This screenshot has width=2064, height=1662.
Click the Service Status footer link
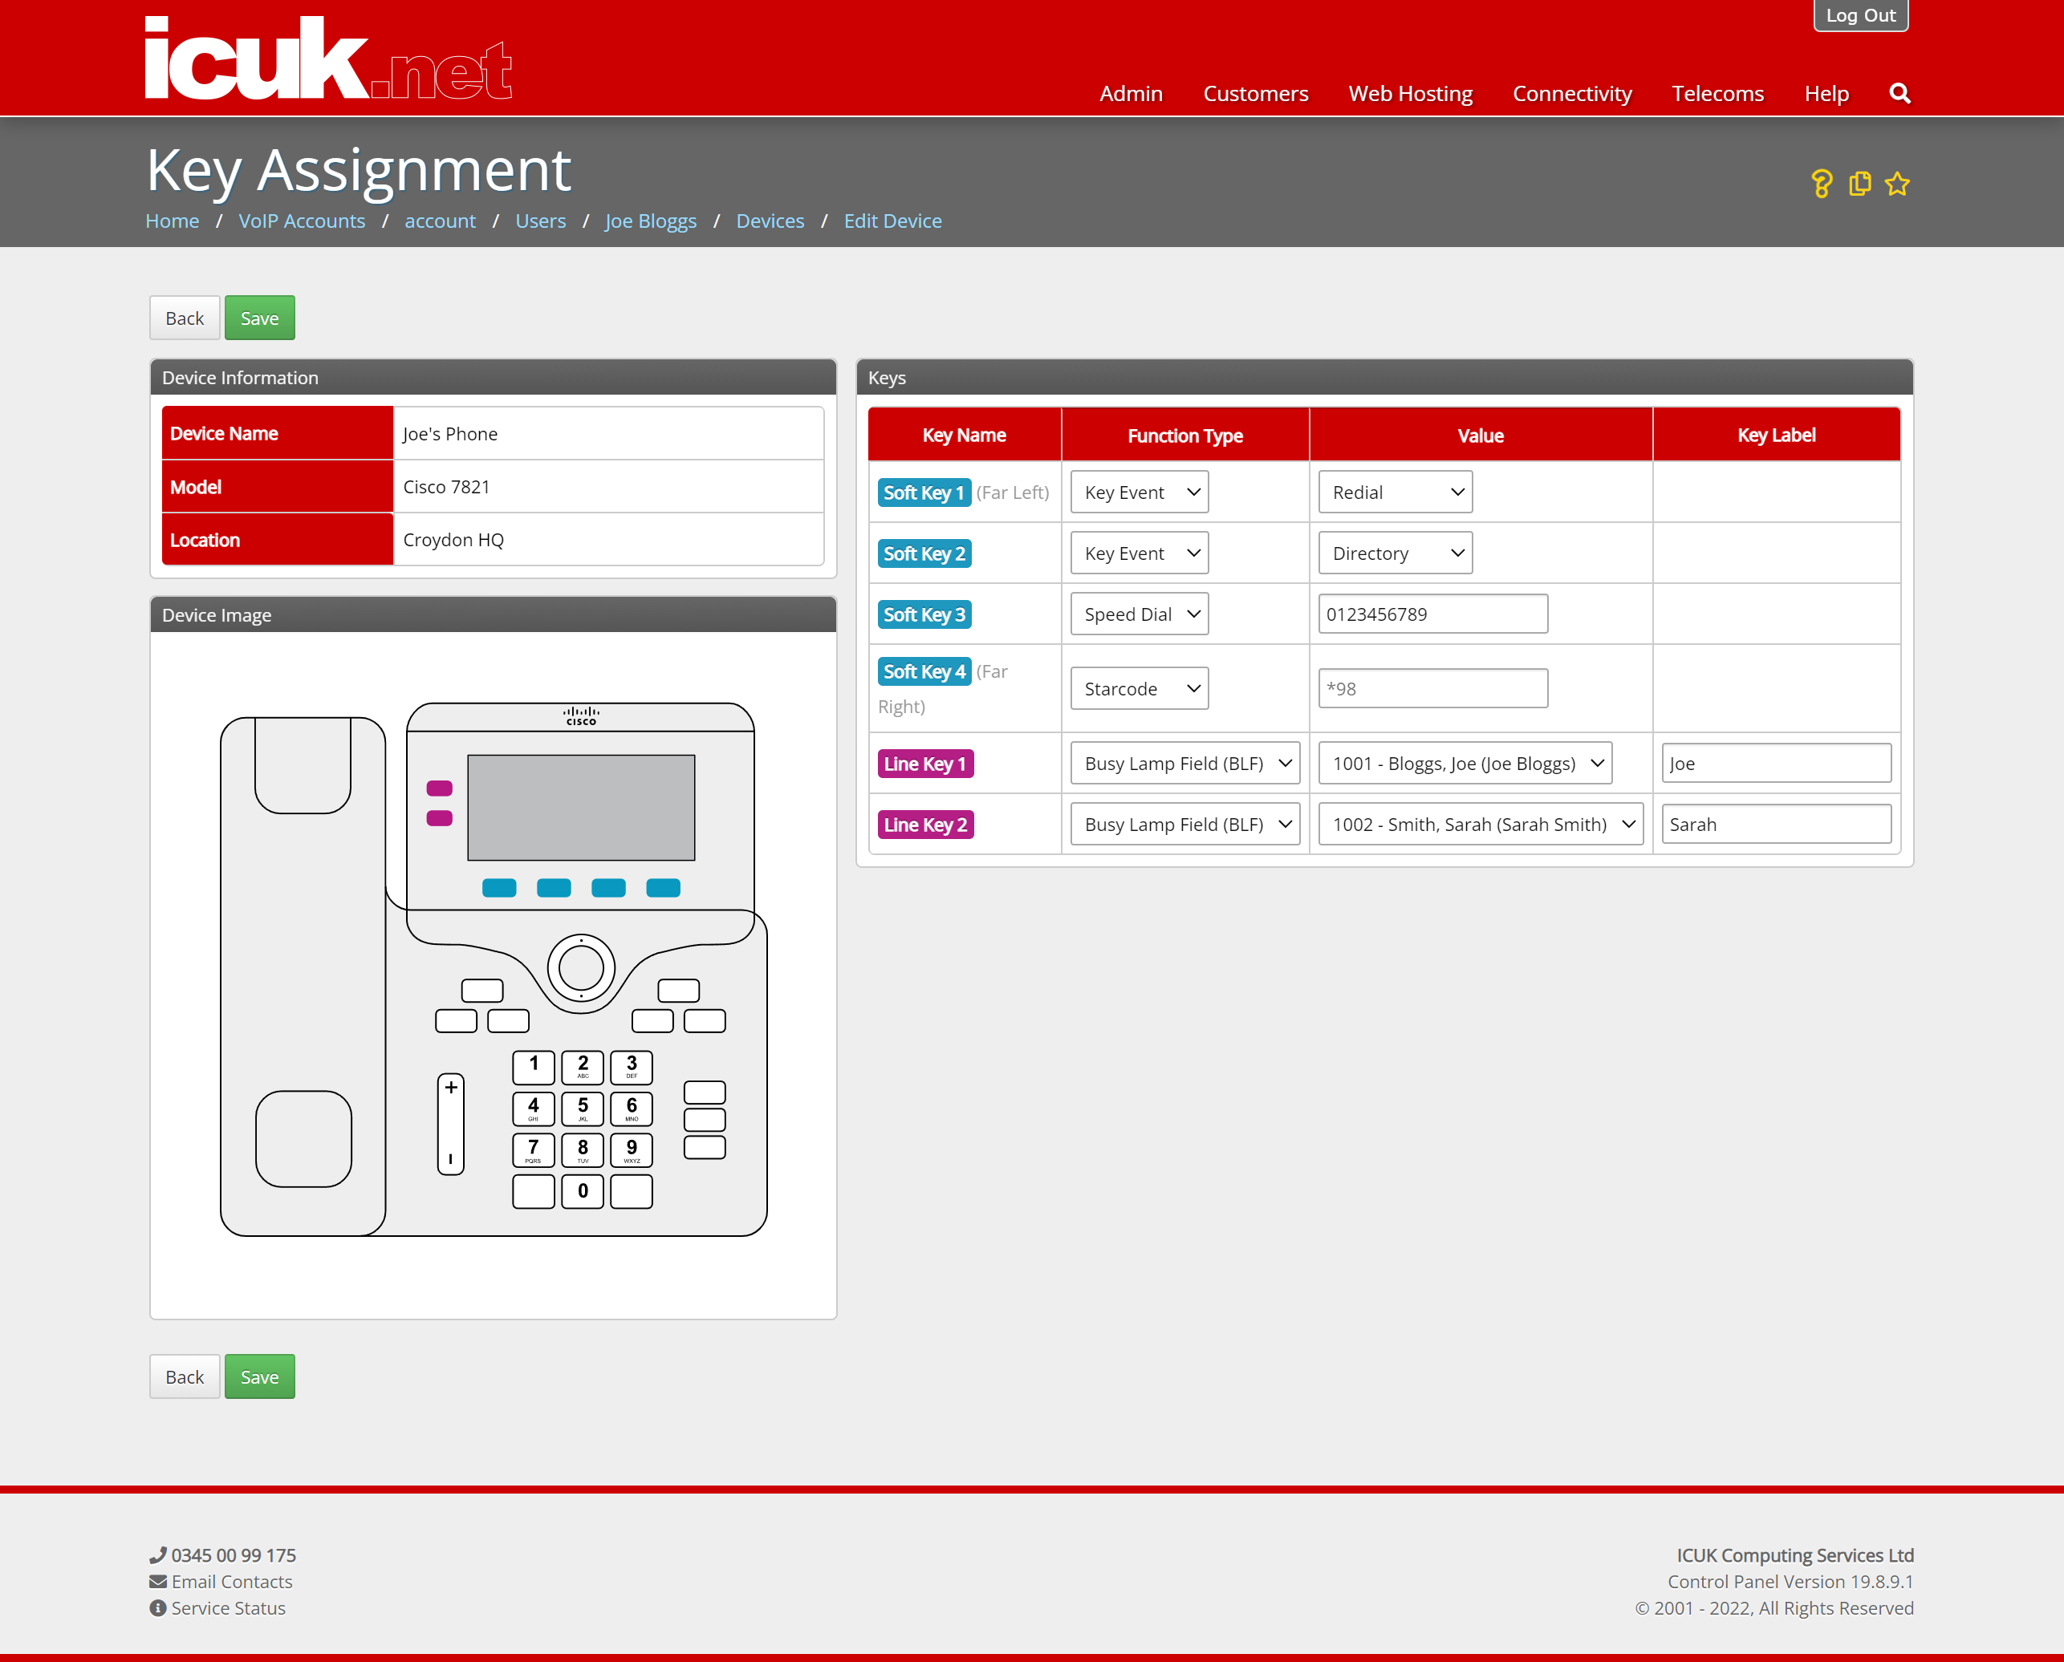tap(228, 1608)
